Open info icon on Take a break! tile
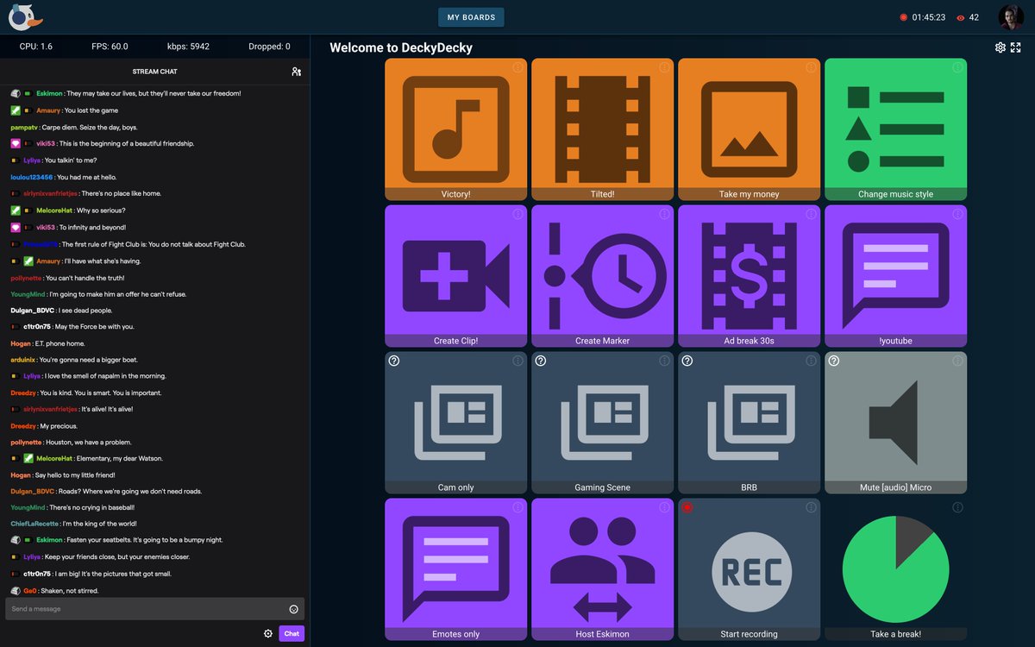Viewport: 1035px width, 647px height. click(x=958, y=507)
